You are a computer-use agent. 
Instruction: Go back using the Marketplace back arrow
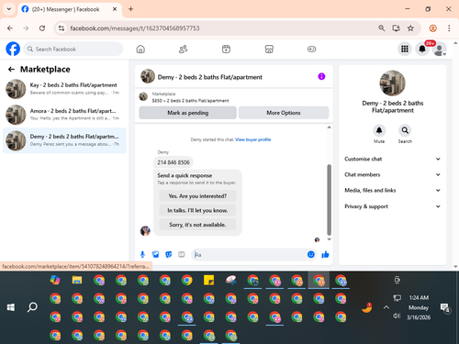(x=11, y=70)
